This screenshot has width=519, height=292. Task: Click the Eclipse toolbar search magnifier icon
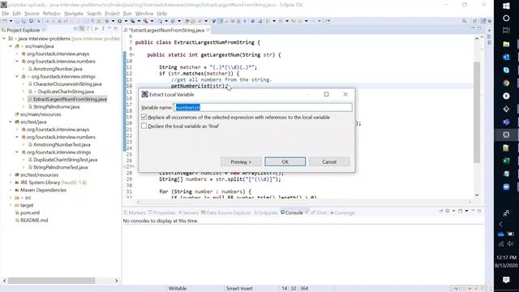coord(465,21)
